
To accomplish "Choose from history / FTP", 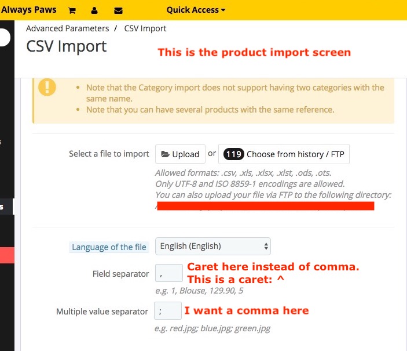I will 284,154.
